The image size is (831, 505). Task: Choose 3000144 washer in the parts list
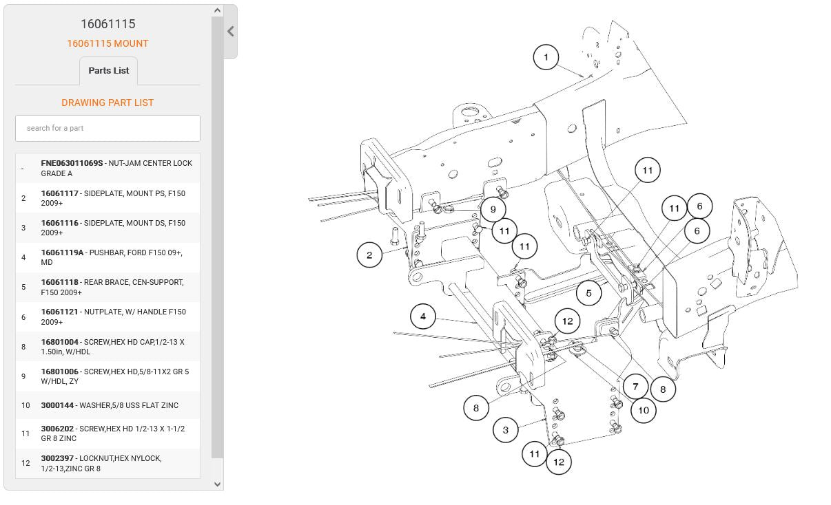107,405
